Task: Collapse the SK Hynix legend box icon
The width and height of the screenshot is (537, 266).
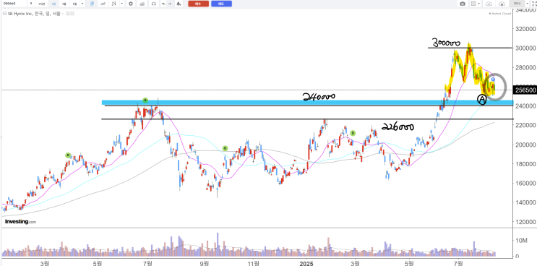Action: [4, 13]
